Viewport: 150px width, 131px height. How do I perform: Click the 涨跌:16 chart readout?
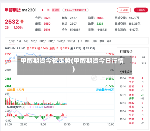click(x=54, y=48)
